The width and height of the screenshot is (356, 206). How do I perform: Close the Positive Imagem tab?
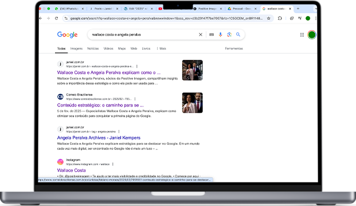click(x=221, y=9)
